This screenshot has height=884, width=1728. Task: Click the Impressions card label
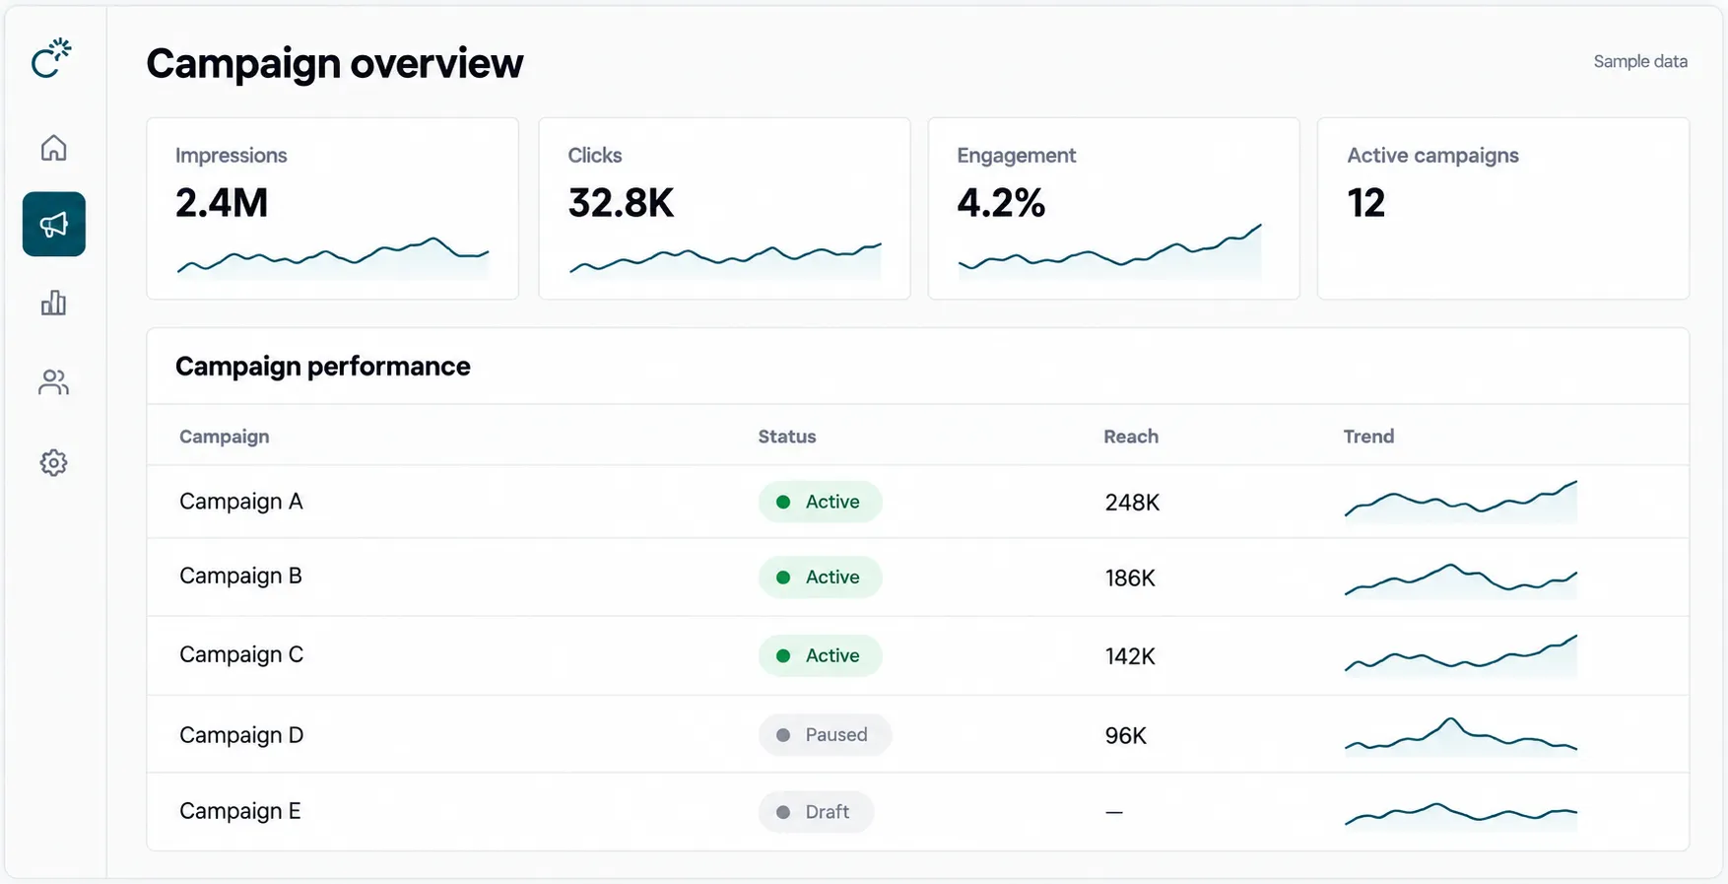tap(232, 156)
